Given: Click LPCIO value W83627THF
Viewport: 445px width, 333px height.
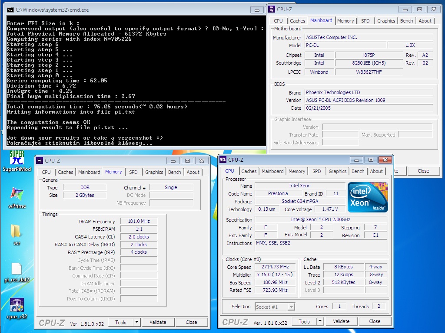Looking at the screenshot, I should click(369, 72).
